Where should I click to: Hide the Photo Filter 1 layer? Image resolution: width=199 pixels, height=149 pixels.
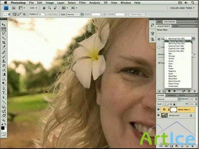coord(158,110)
